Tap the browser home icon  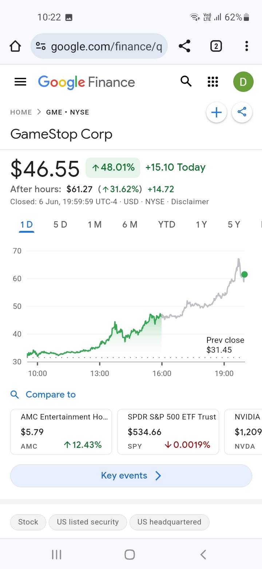point(15,46)
